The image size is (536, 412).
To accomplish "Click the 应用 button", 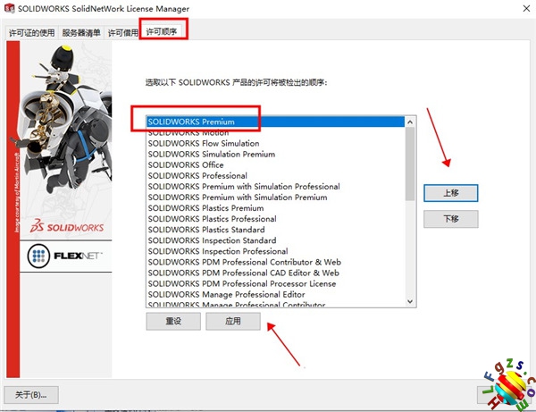I will click(x=233, y=321).
